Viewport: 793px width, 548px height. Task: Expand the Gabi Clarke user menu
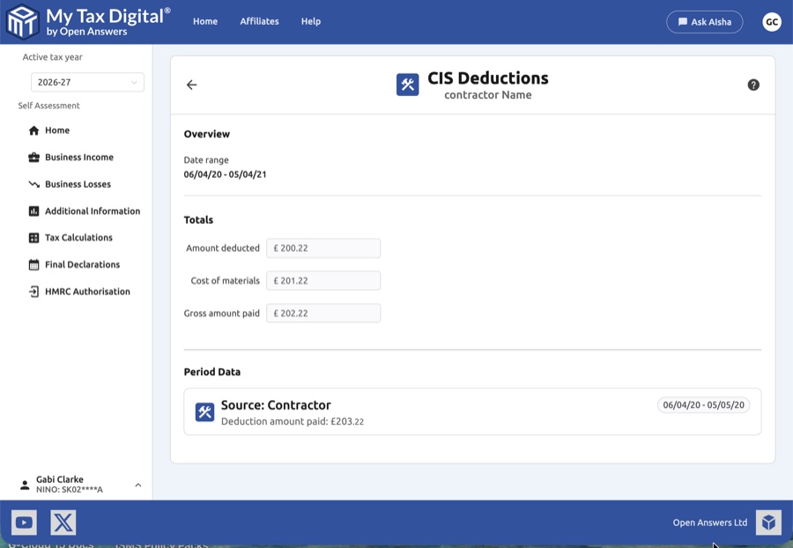(137, 485)
